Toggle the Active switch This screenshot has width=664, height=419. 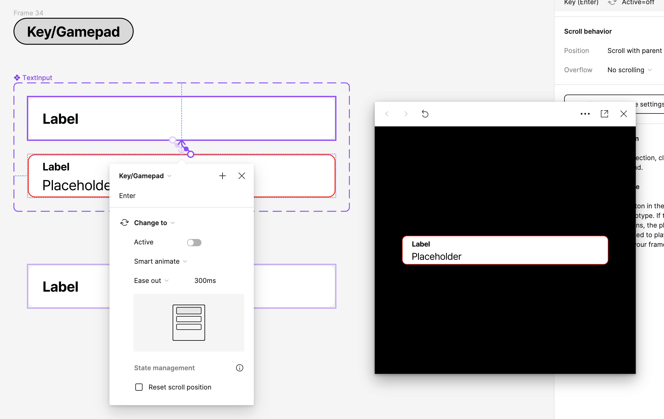pyautogui.click(x=194, y=242)
